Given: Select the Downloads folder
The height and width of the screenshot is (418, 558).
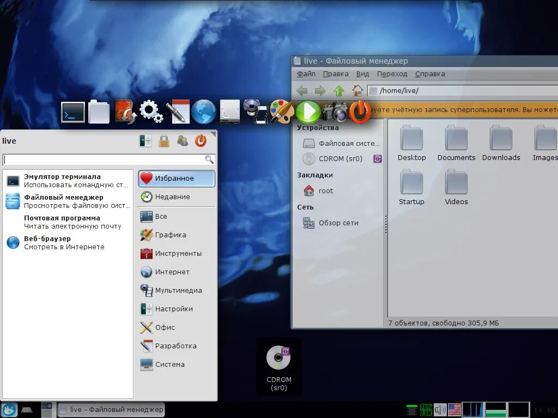Looking at the screenshot, I should [501, 143].
